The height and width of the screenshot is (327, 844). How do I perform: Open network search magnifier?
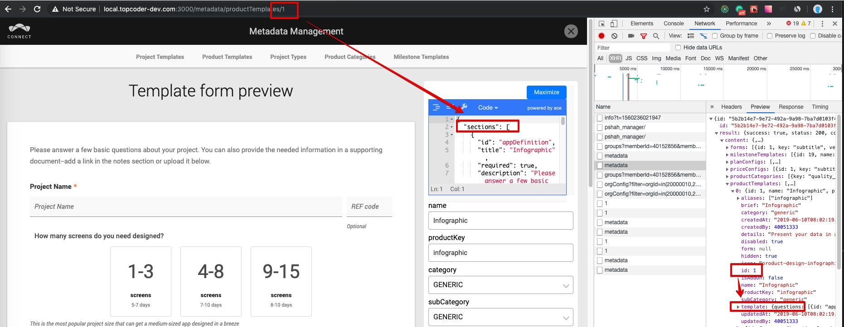coord(656,36)
